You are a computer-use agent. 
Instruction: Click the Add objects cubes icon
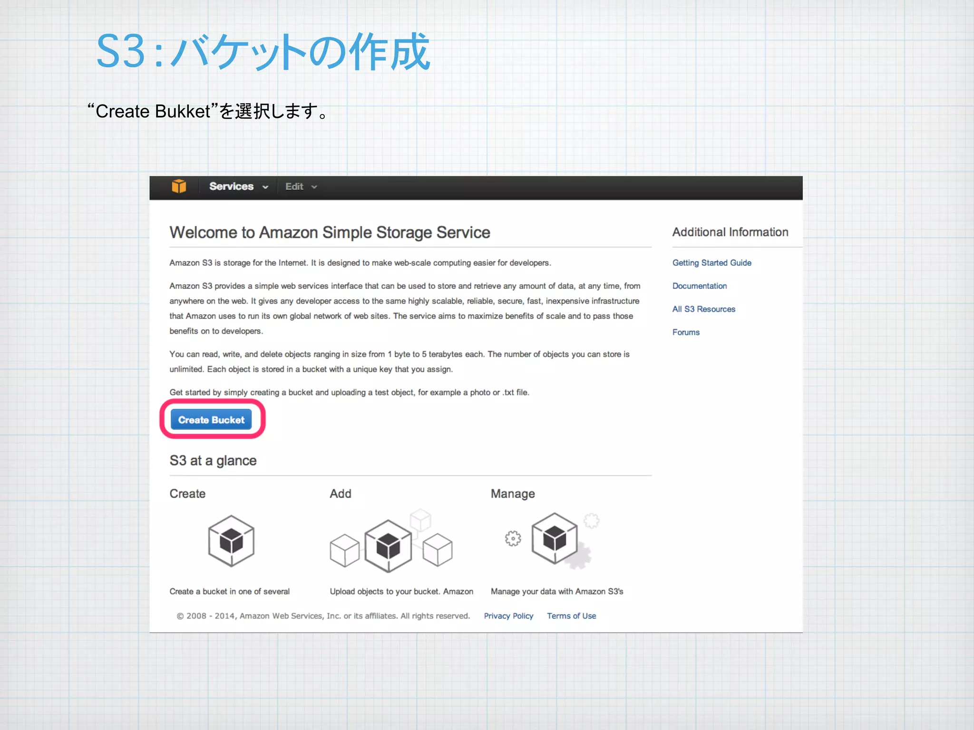click(x=391, y=541)
